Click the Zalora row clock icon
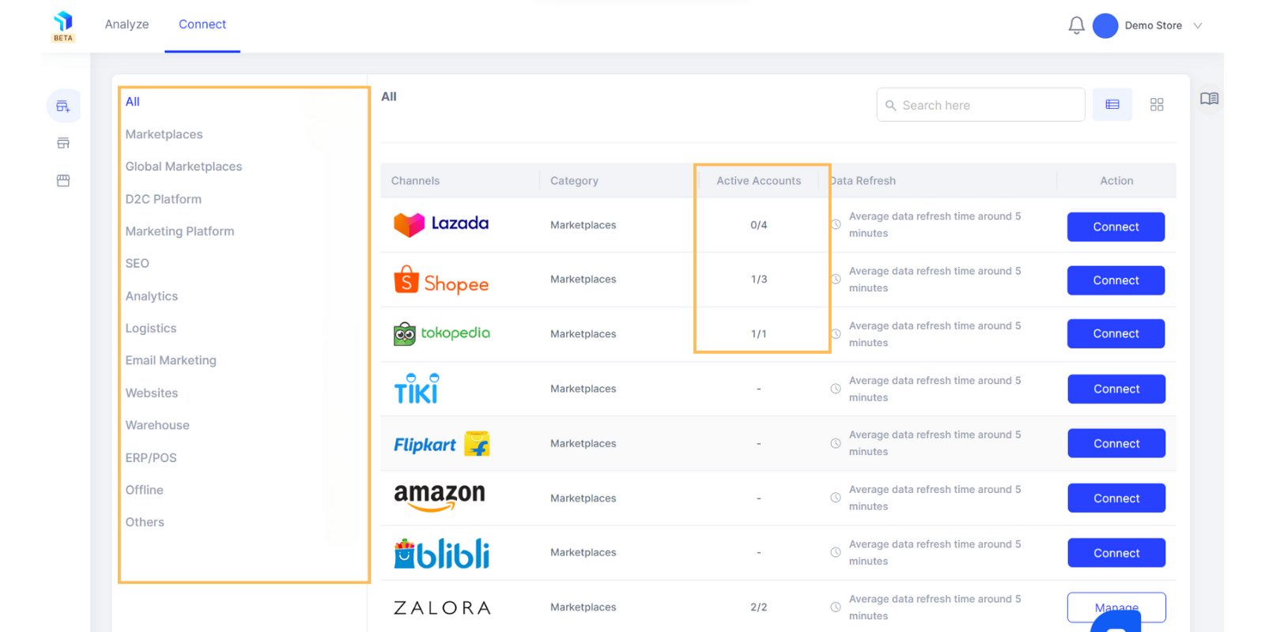1265x632 pixels. (835, 607)
